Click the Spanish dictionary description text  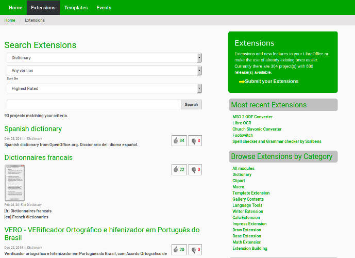pos(71,144)
